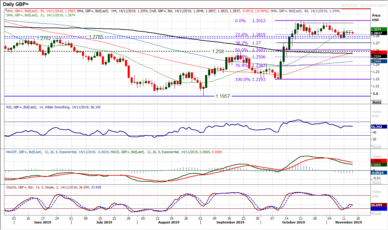The width and height of the screenshot is (388, 230).
Task: Toggle Auto on the Stochastics panel axis
Action: [376, 212]
